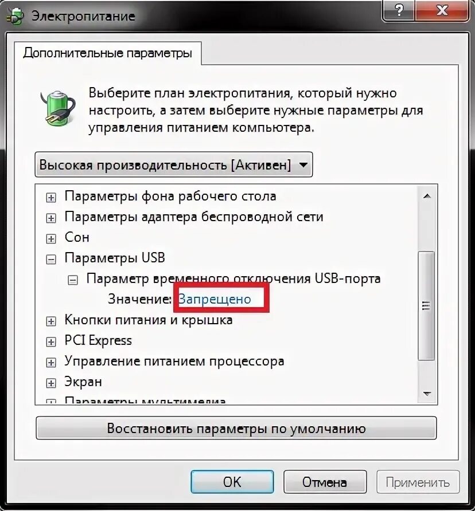
Task: Expand Управление питанием процессора
Action: pyautogui.click(x=50, y=363)
